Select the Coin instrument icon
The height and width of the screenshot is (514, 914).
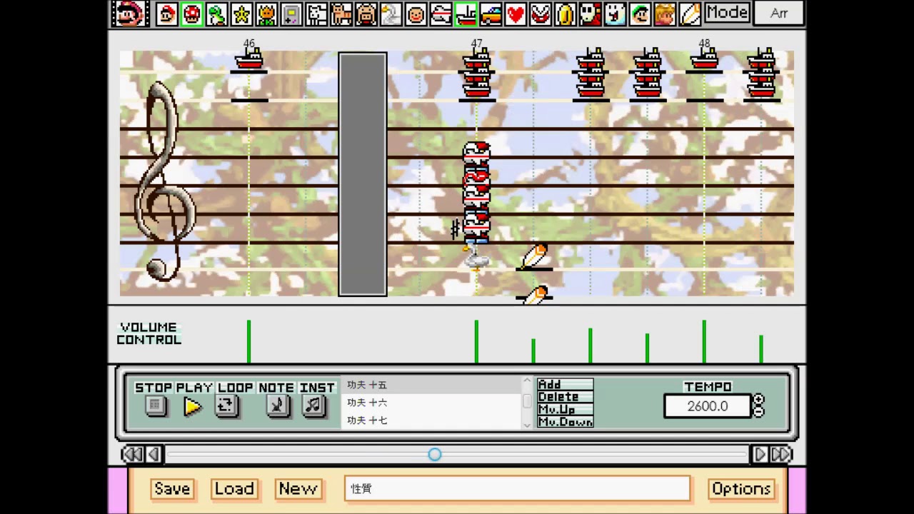point(566,14)
